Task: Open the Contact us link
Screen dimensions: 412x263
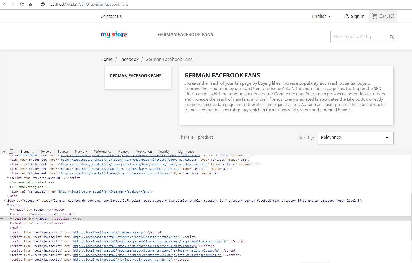Action: [111, 16]
